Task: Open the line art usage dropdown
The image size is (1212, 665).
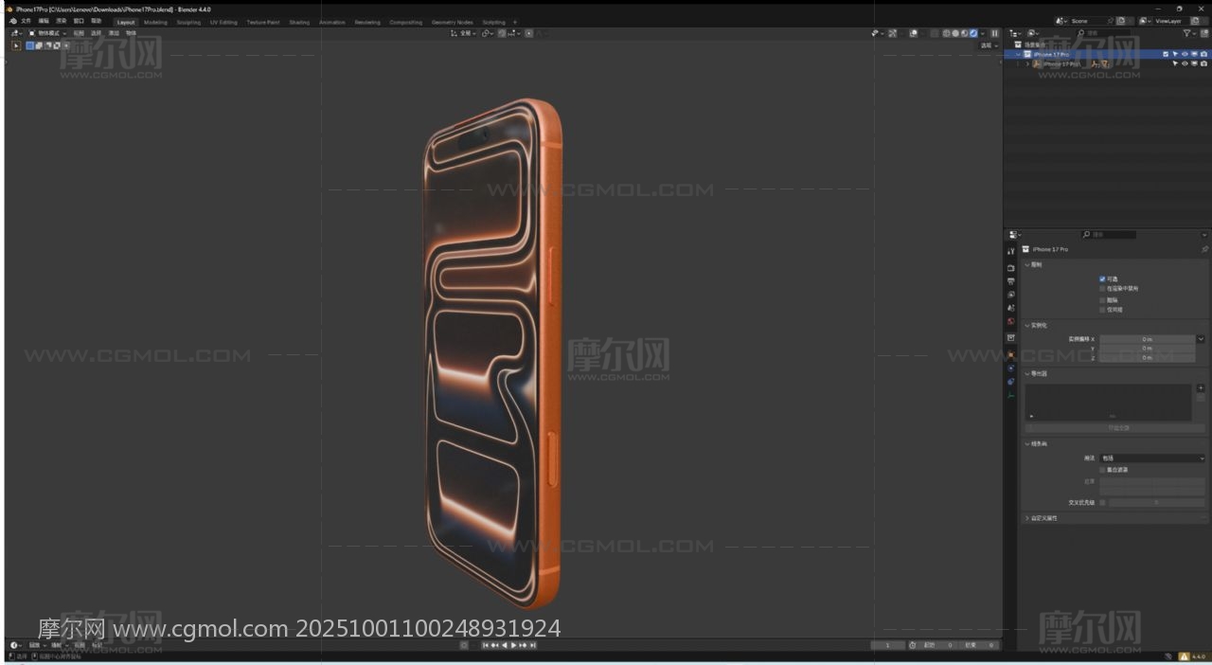Action: [1152, 458]
